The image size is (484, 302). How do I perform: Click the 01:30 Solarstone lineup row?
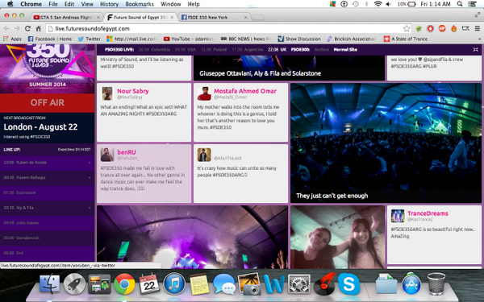point(48,192)
